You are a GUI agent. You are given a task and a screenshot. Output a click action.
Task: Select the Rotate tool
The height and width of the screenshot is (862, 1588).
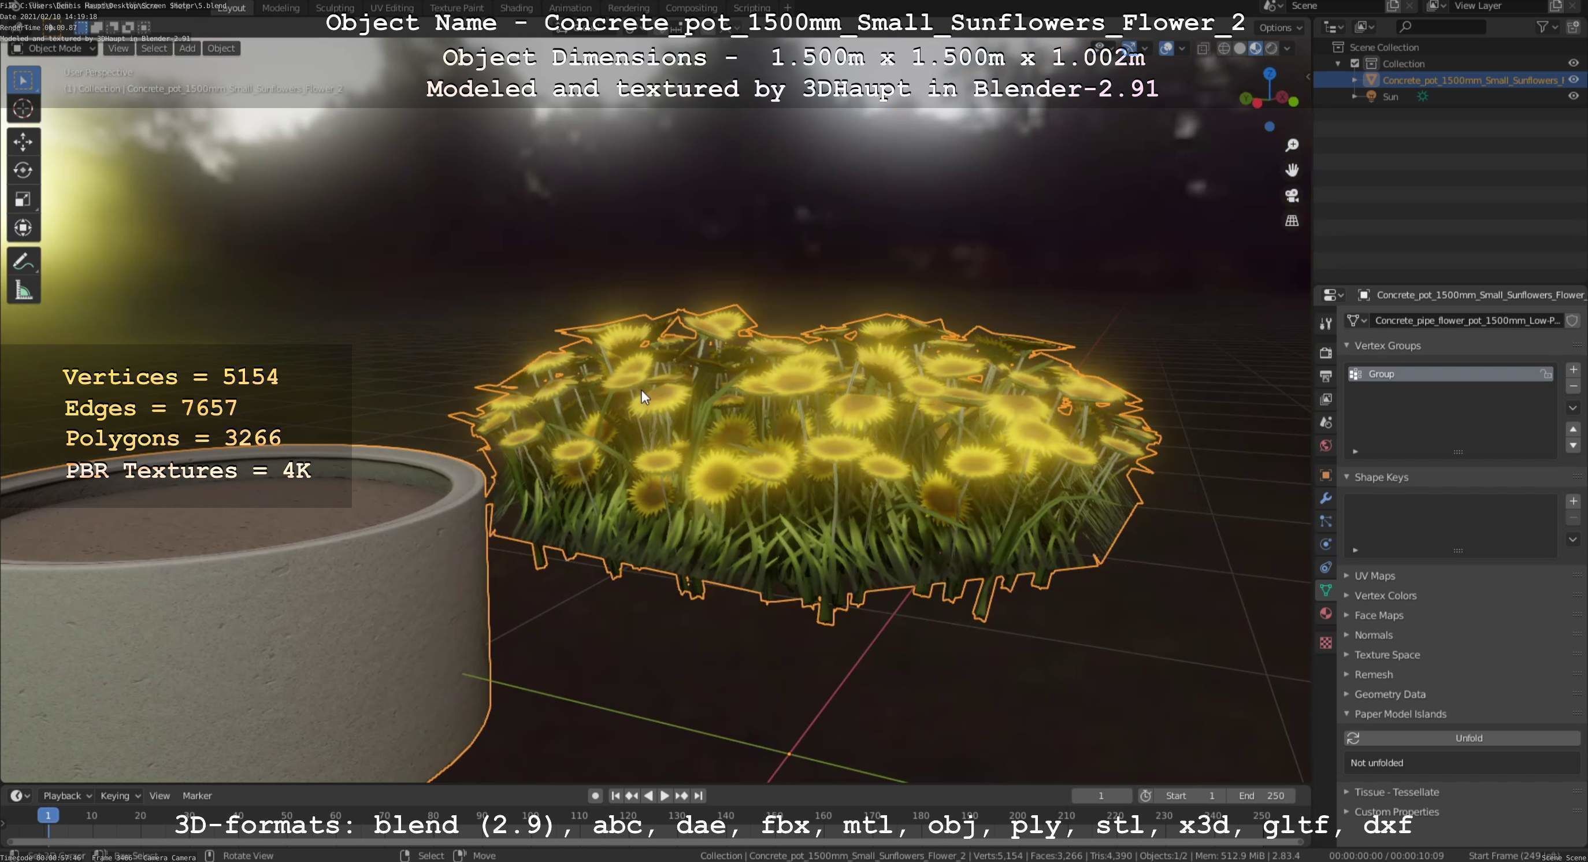pyautogui.click(x=24, y=170)
